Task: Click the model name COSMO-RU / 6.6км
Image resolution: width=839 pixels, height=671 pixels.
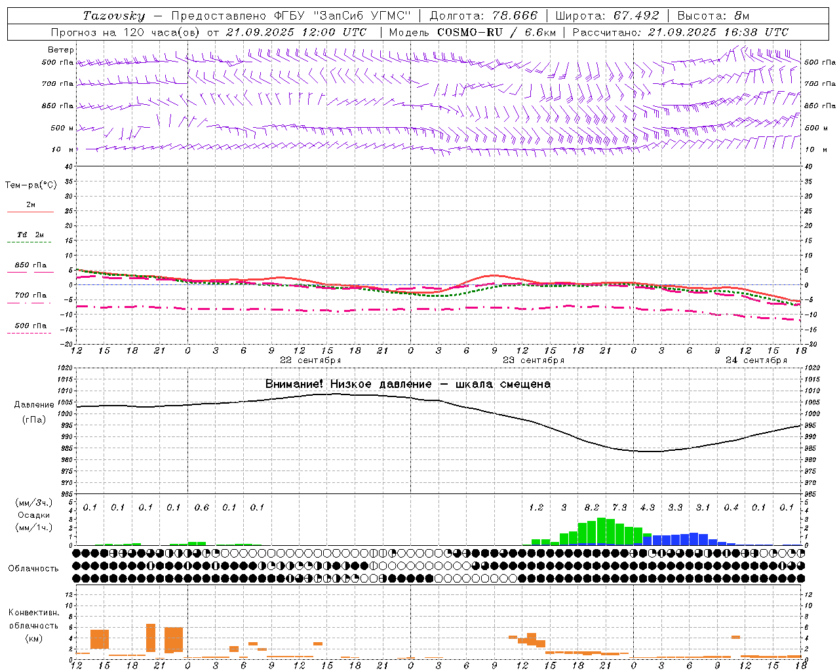Action: pyautogui.click(x=496, y=32)
